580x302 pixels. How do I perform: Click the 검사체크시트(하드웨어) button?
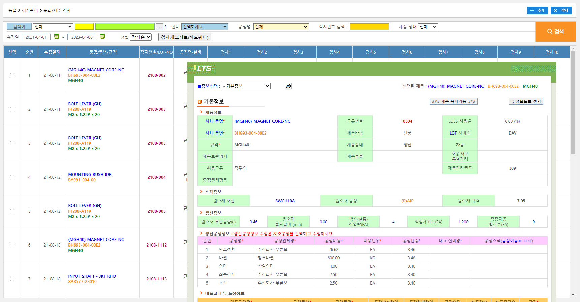(185, 37)
